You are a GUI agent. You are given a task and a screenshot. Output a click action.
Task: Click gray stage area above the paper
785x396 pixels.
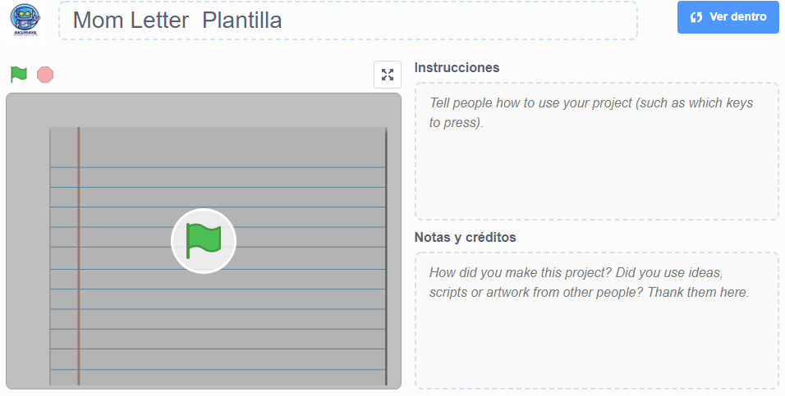click(x=204, y=110)
